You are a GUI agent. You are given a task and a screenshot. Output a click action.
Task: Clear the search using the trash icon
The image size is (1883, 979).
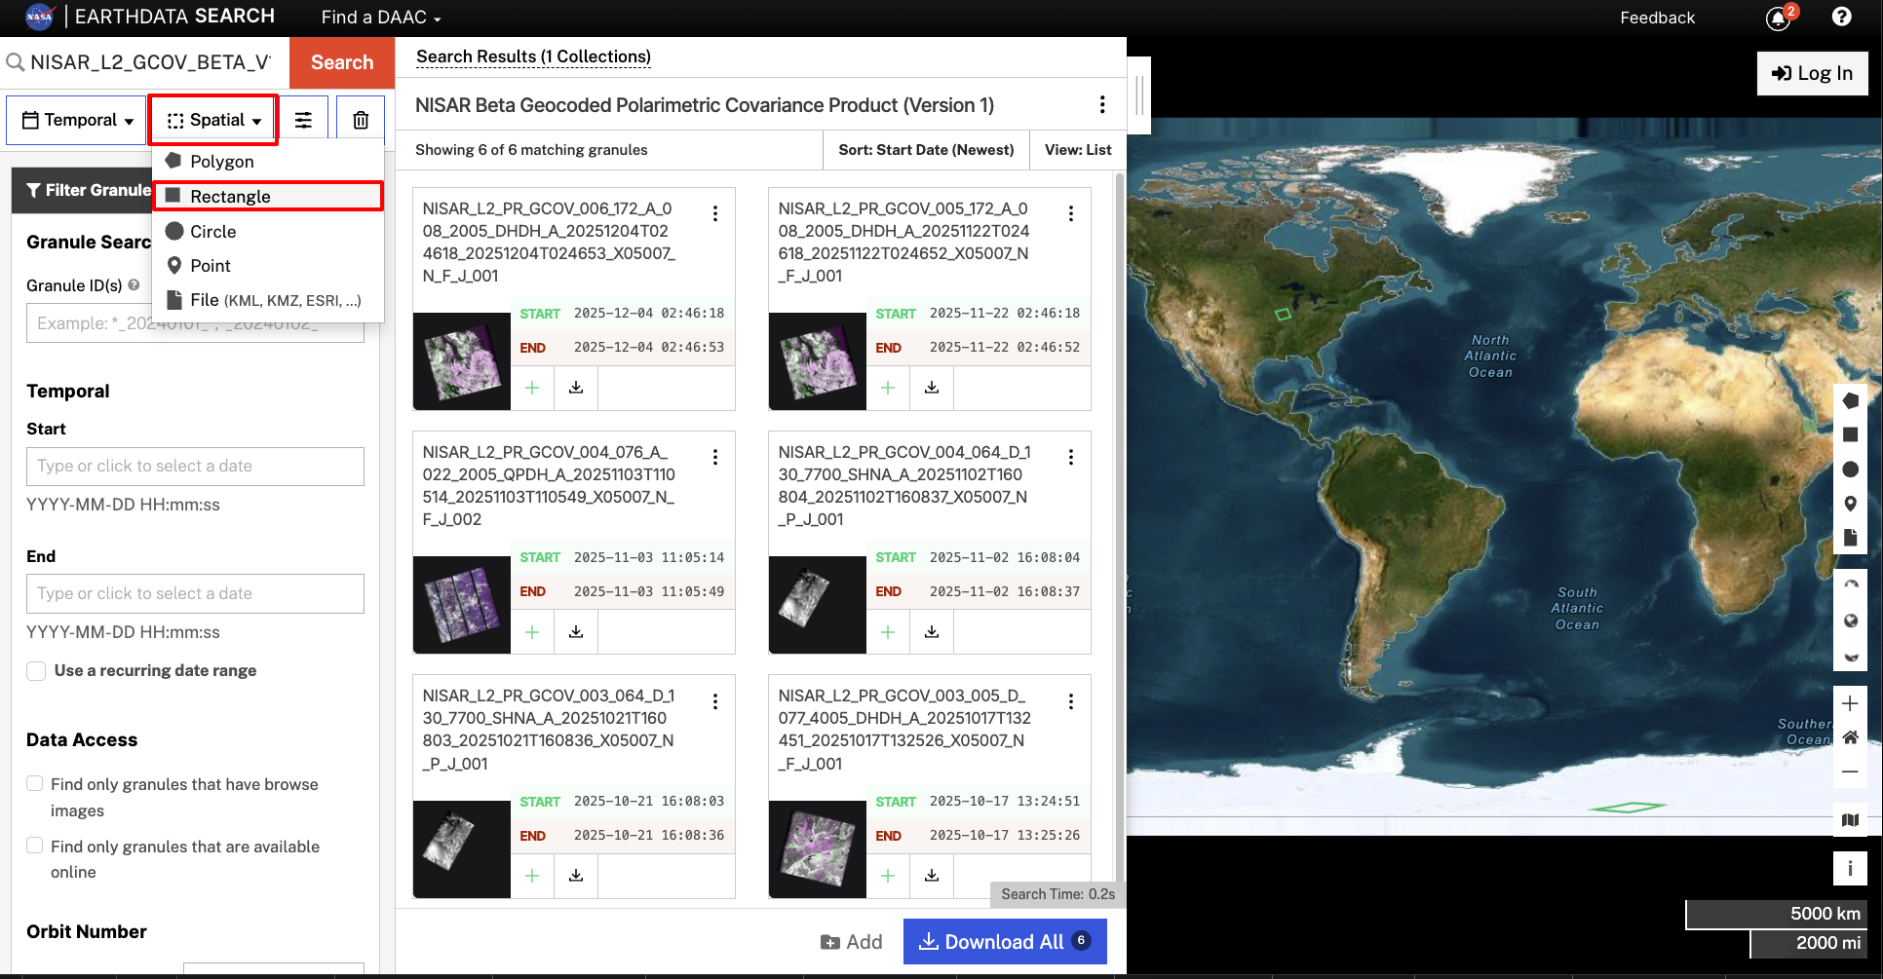pos(360,119)
